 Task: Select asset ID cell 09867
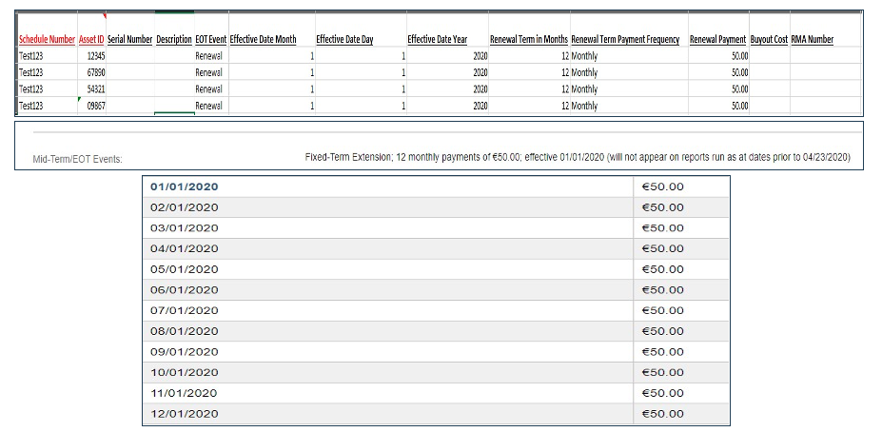(91, 106)
